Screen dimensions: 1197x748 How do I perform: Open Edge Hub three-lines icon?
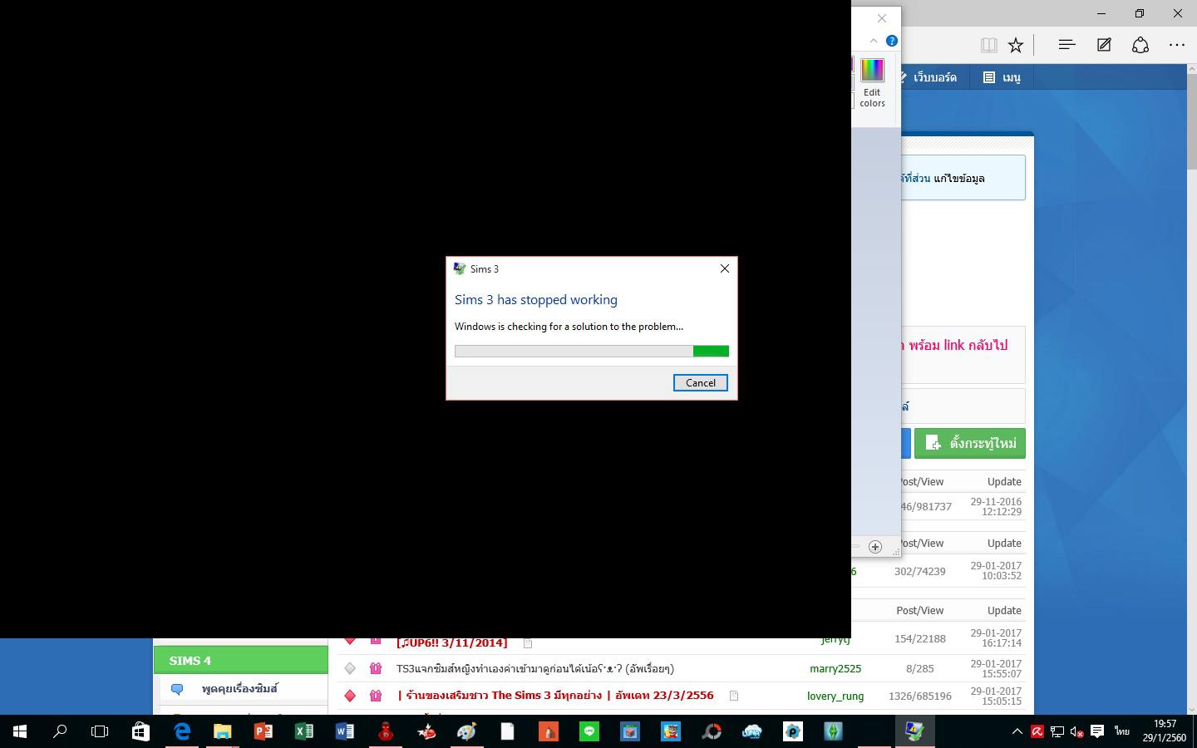point(1066,45)
